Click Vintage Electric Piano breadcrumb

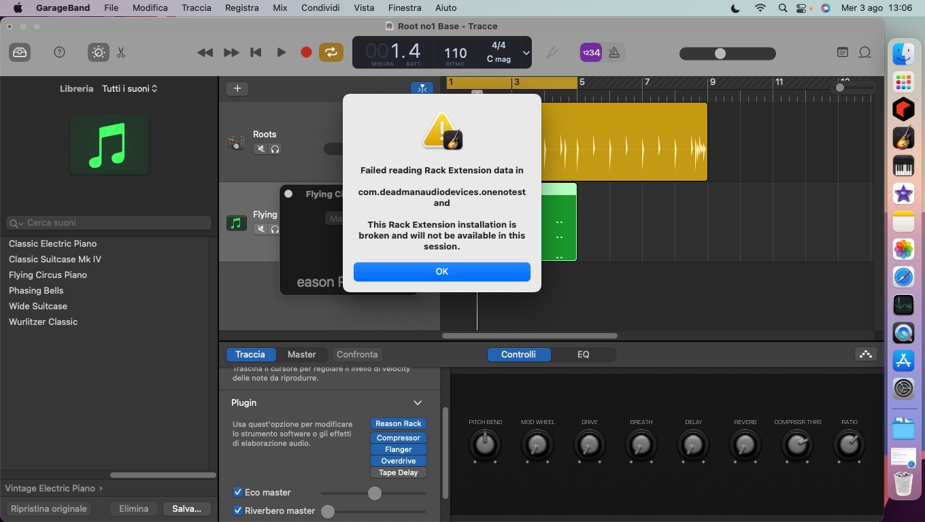click(50, 488)
